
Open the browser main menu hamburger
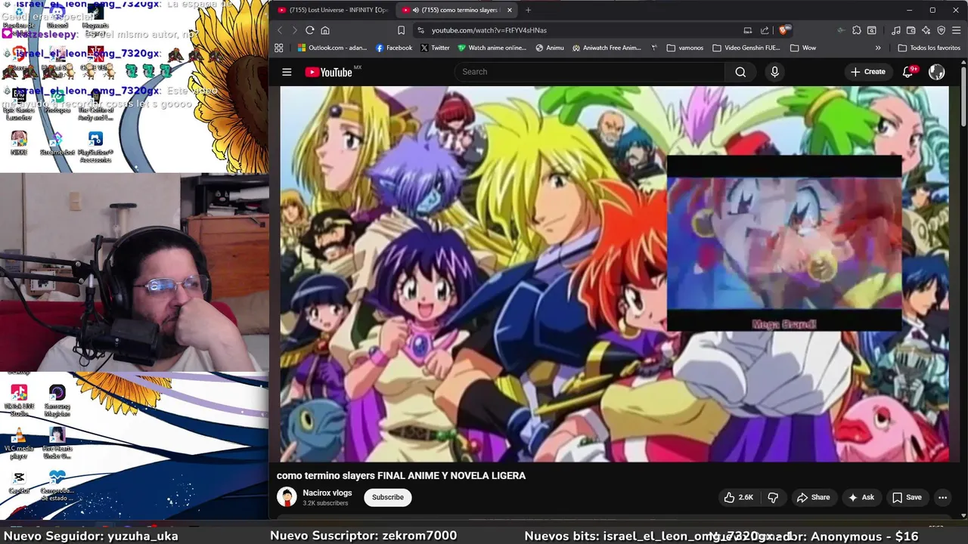click(x=956, y=30)
